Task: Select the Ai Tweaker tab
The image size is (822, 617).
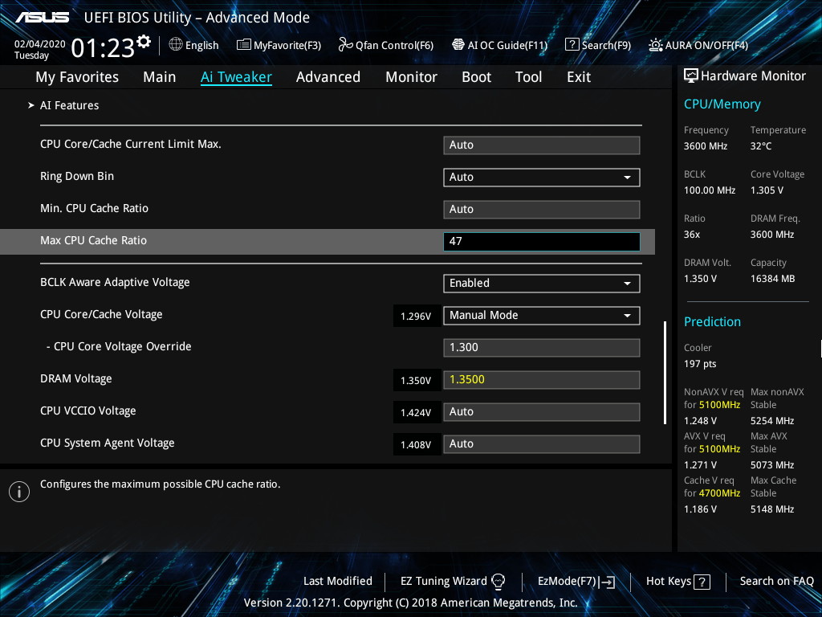Action: 236,77
